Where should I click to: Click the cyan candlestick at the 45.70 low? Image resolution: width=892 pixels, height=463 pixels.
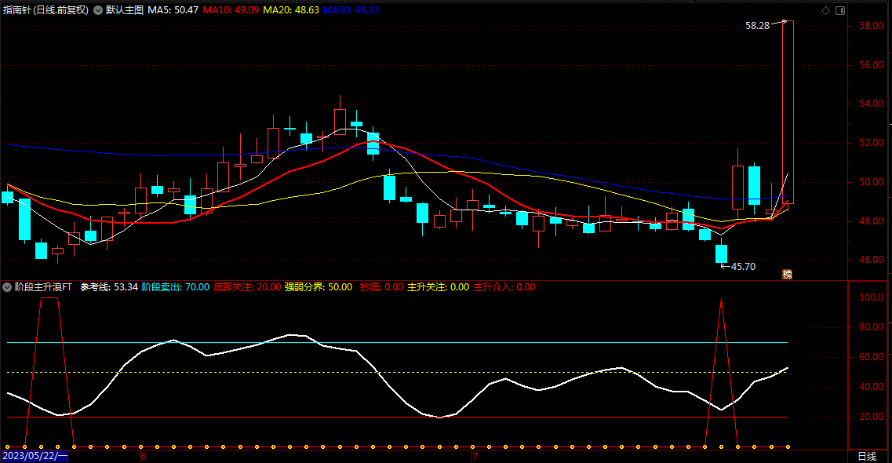721,253
